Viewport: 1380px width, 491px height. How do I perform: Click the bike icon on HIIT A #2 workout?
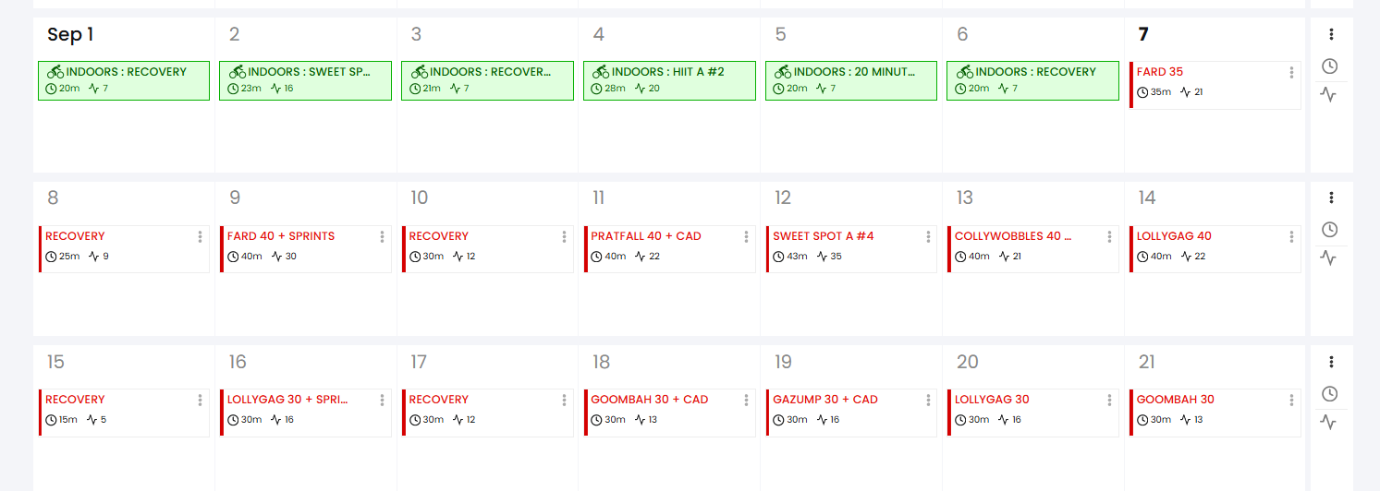601,72
